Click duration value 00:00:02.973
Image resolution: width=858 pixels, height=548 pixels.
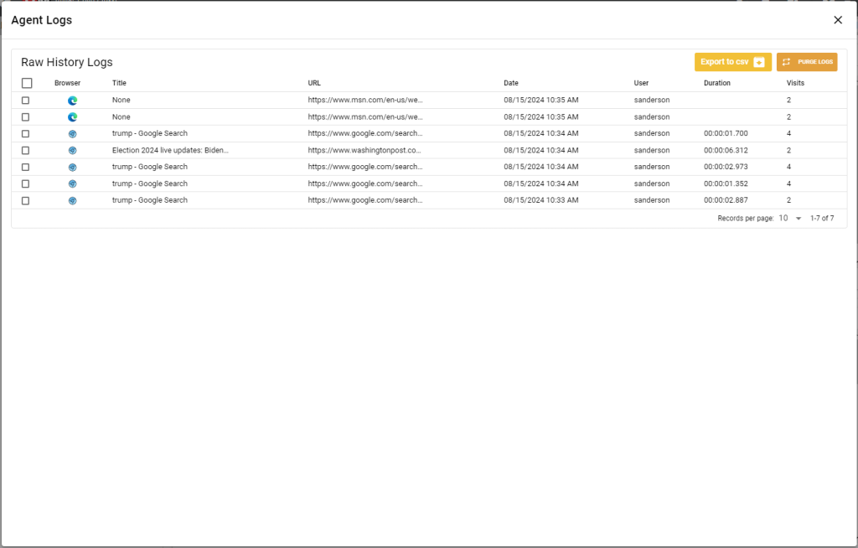(726, 167)
